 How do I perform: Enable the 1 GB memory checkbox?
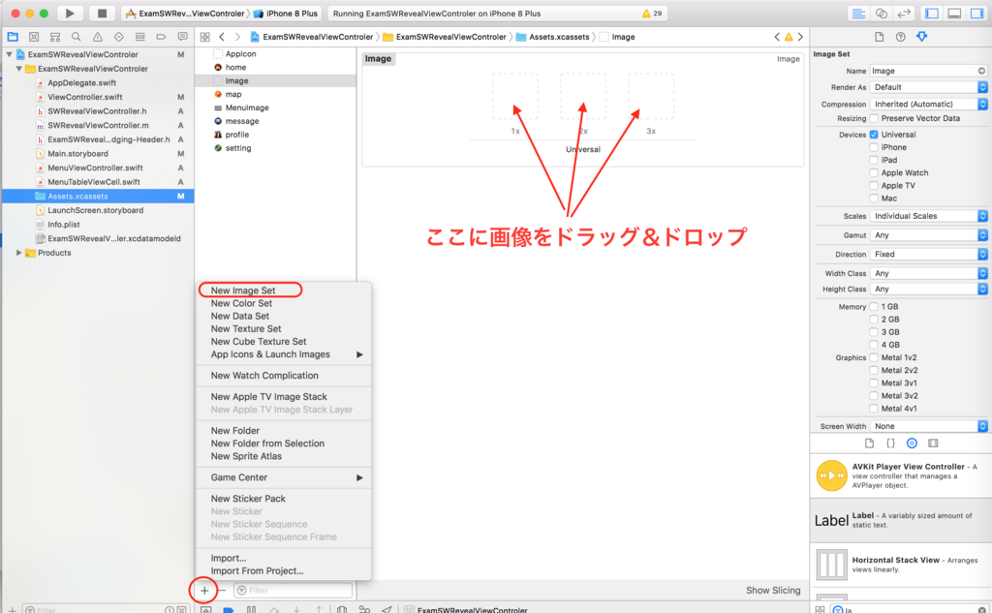pyautogui.click(x=874, y=307)
